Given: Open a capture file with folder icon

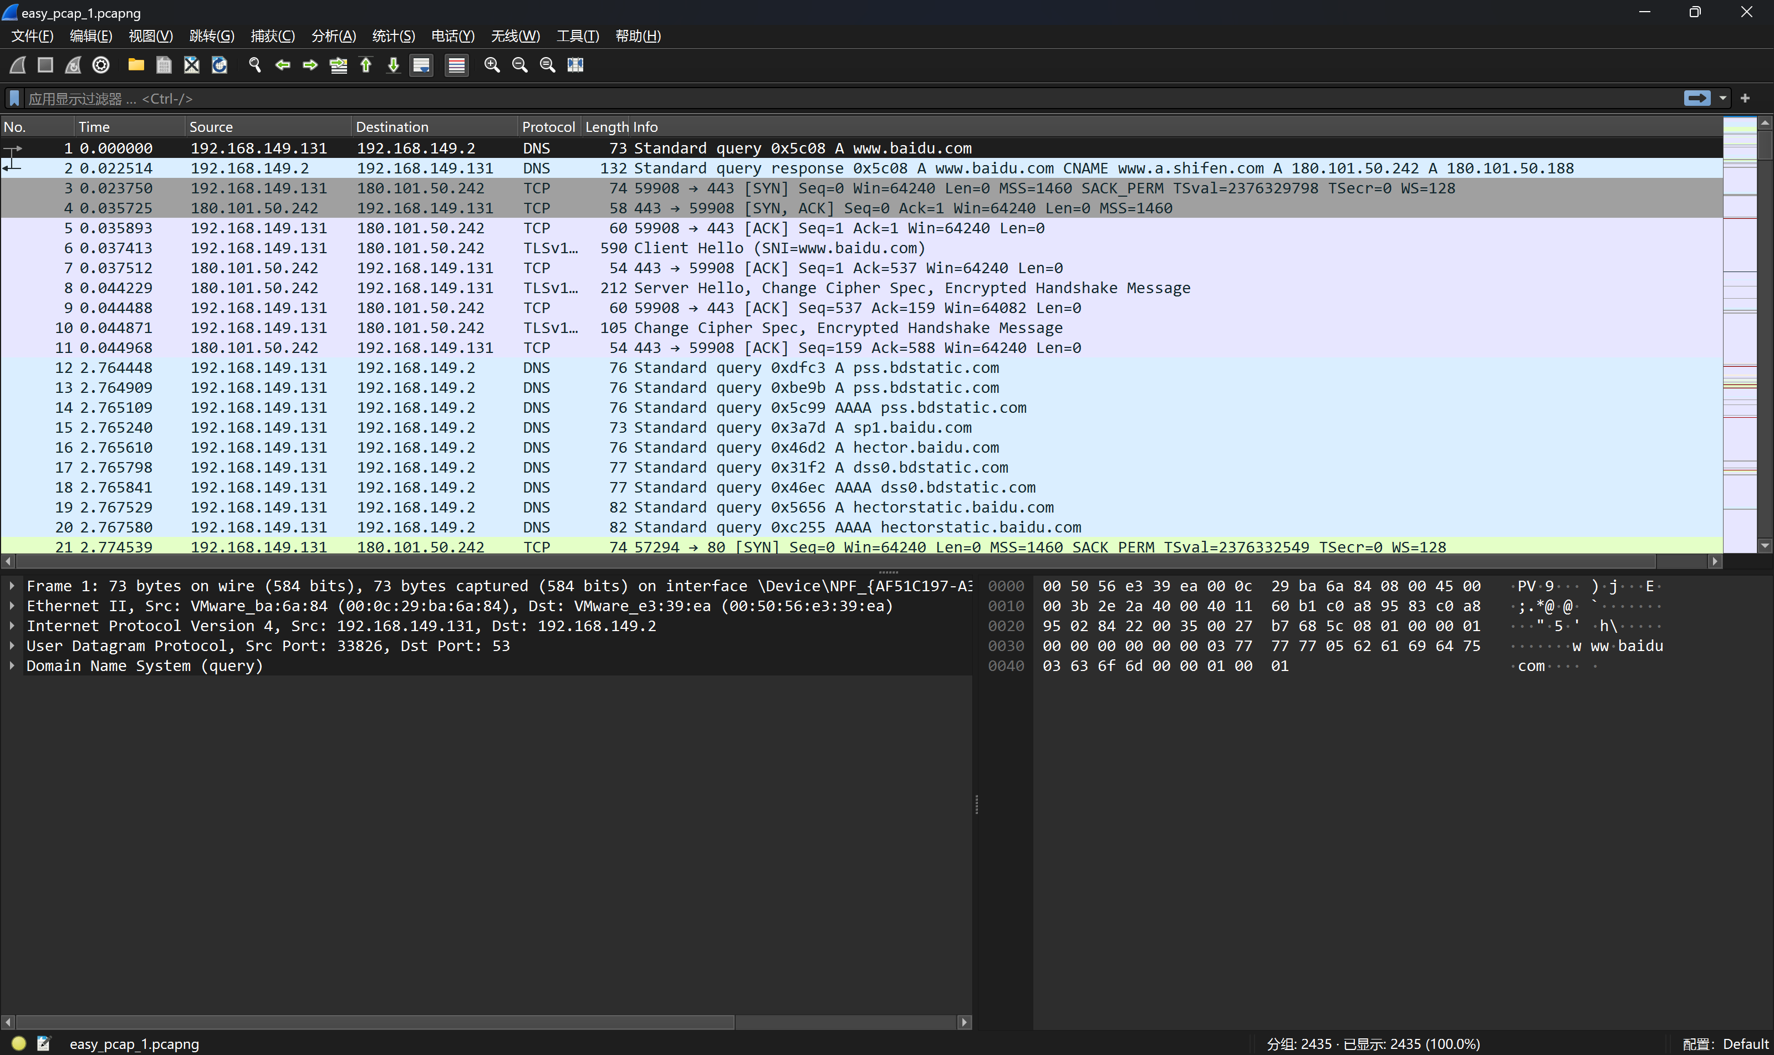Looking at the screenshot, I should point(136,65).
